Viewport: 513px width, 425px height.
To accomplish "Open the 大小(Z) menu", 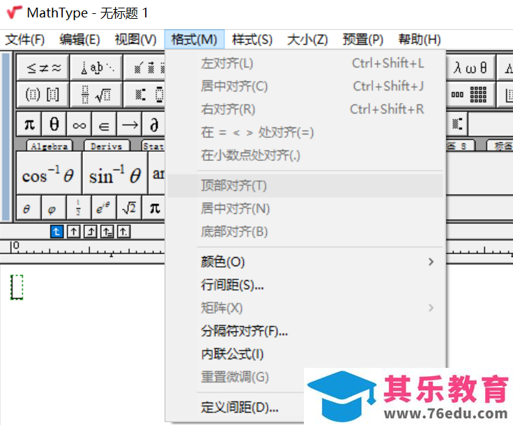I will (307, 40).
